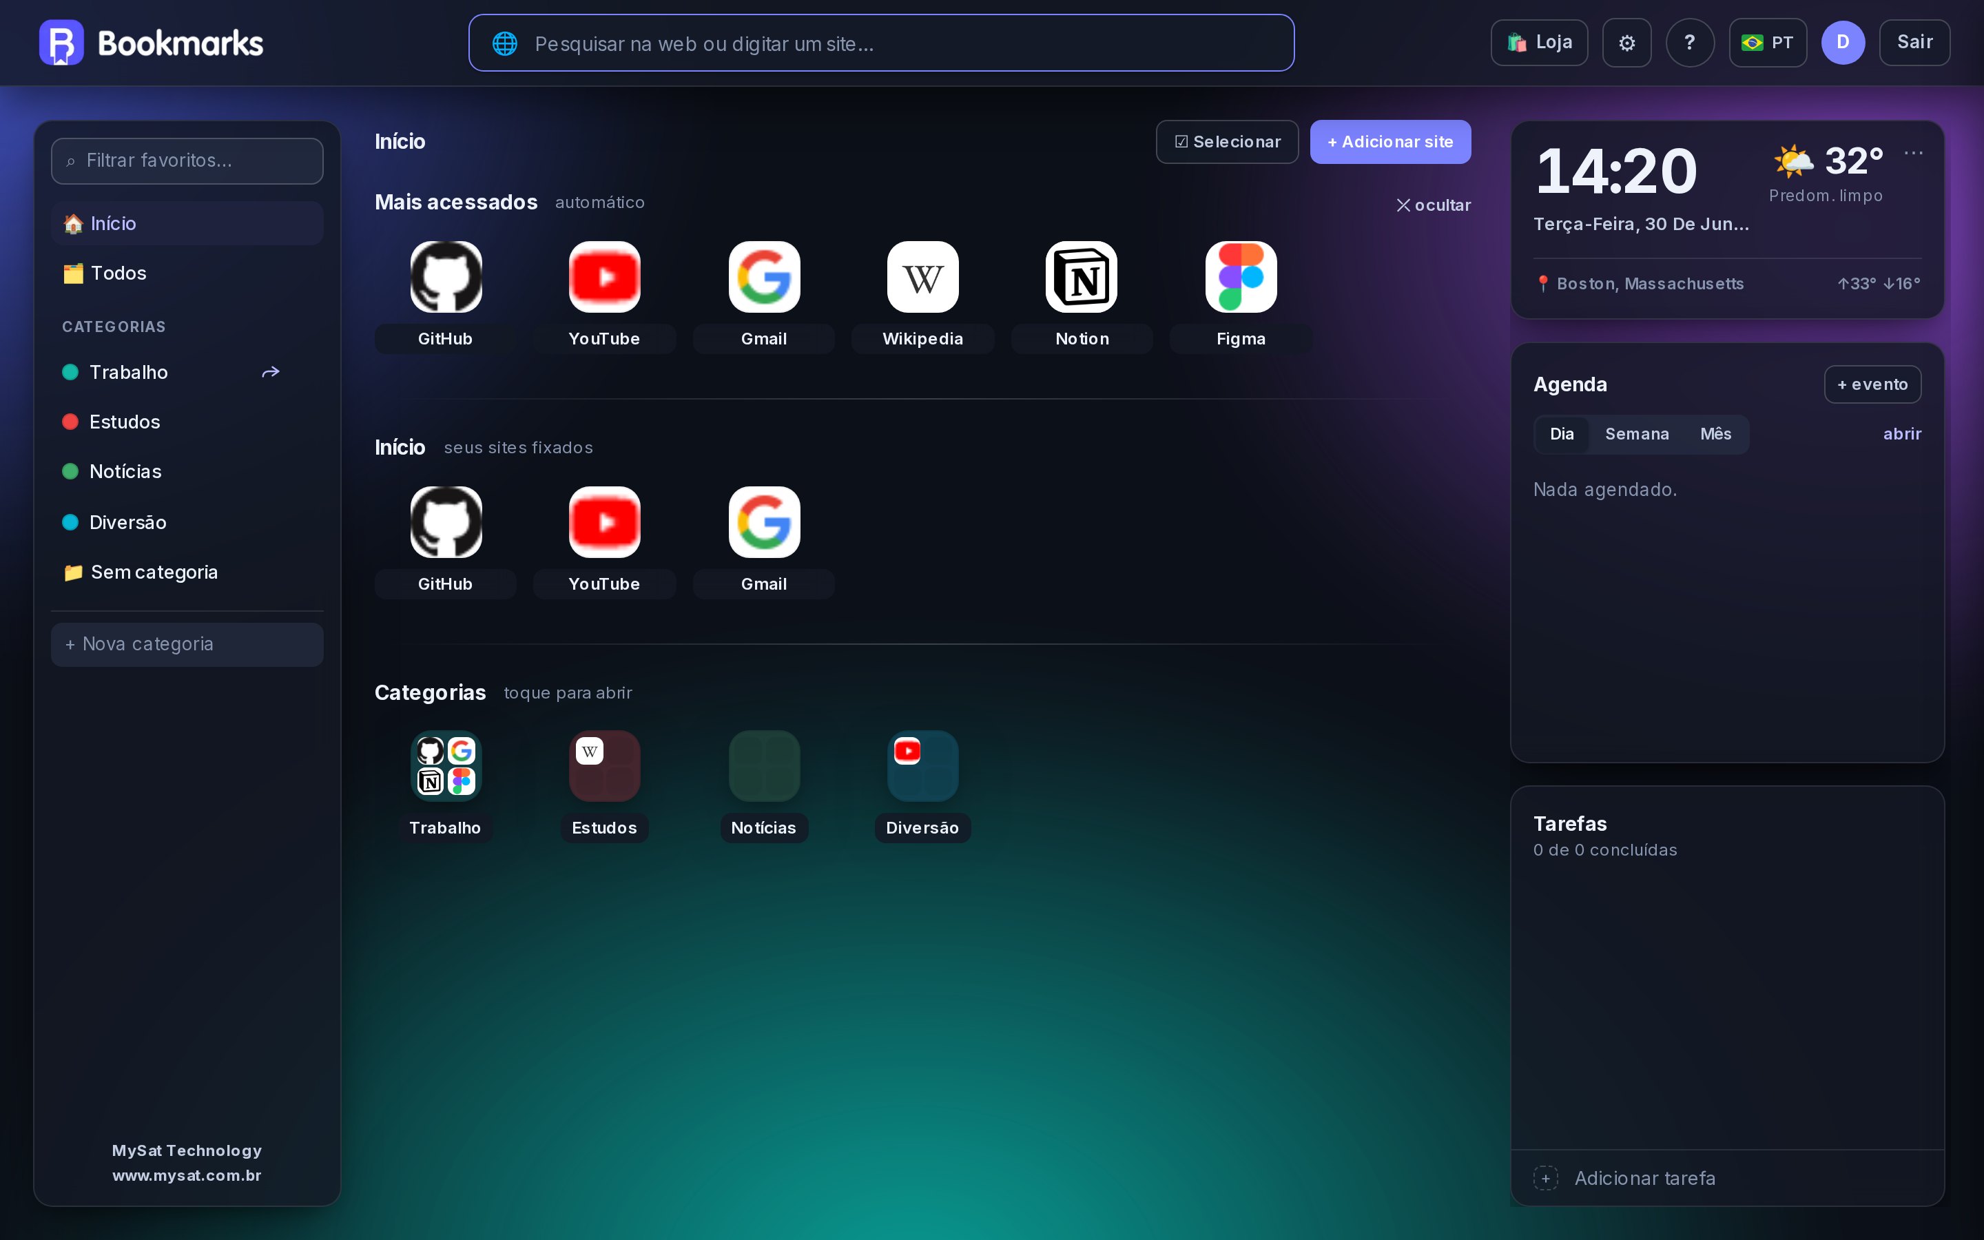Open YouTube in seus sites fixados
The width and height of the screenshot is (1984, 1240).
pyautogui.click(x=604, y=521)
